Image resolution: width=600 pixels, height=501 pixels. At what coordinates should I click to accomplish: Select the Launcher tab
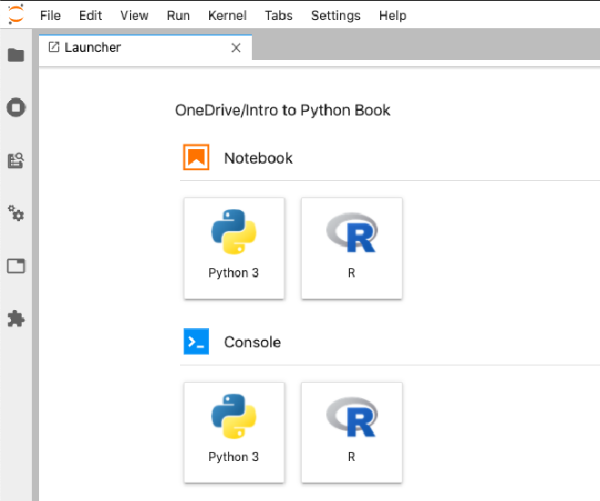click(x=145, y=47)
